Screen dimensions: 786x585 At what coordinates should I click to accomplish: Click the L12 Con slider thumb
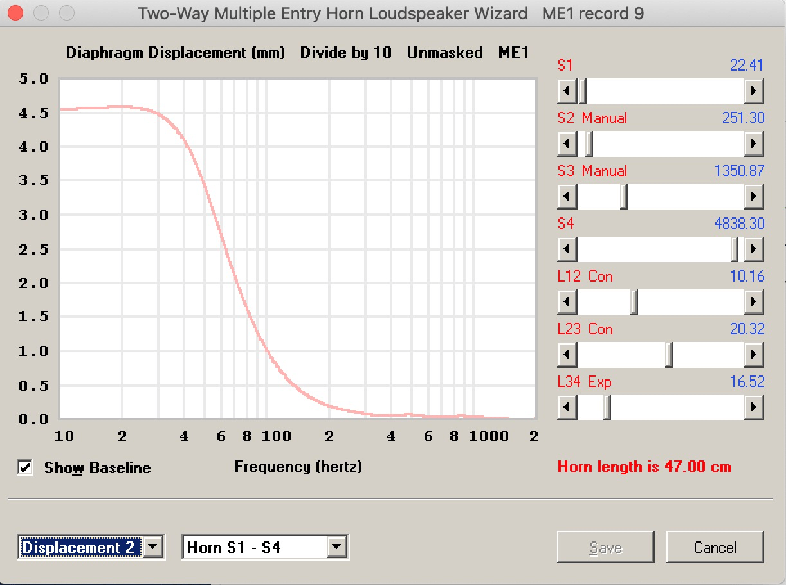coord(634,301)
